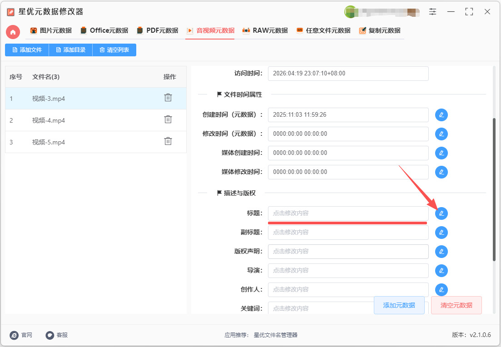Click the 创作人 input field
Image resolution: width=501 pixels, height=347 pixels.
pyautogui.click(x=348, y=289)
